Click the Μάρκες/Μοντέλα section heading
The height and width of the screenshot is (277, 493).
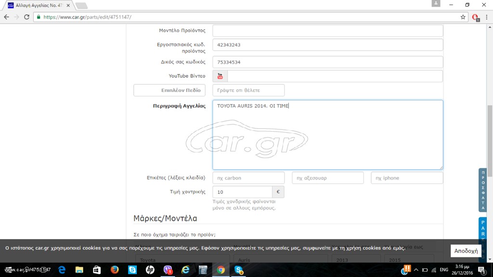pyautogui.click(x=165, y=218)
